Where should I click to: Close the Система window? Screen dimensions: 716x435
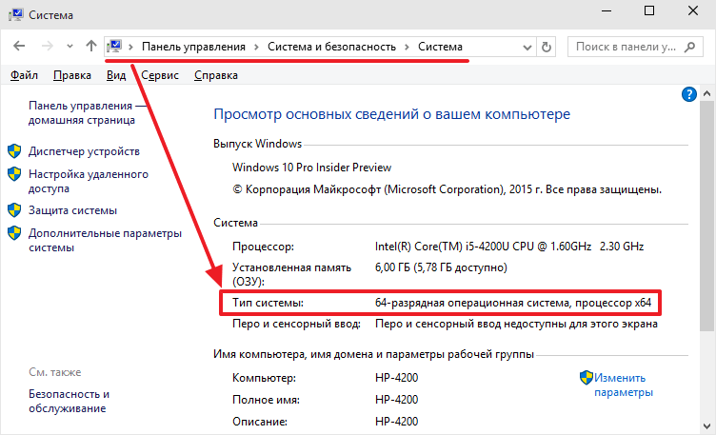[x=693, y=11]
